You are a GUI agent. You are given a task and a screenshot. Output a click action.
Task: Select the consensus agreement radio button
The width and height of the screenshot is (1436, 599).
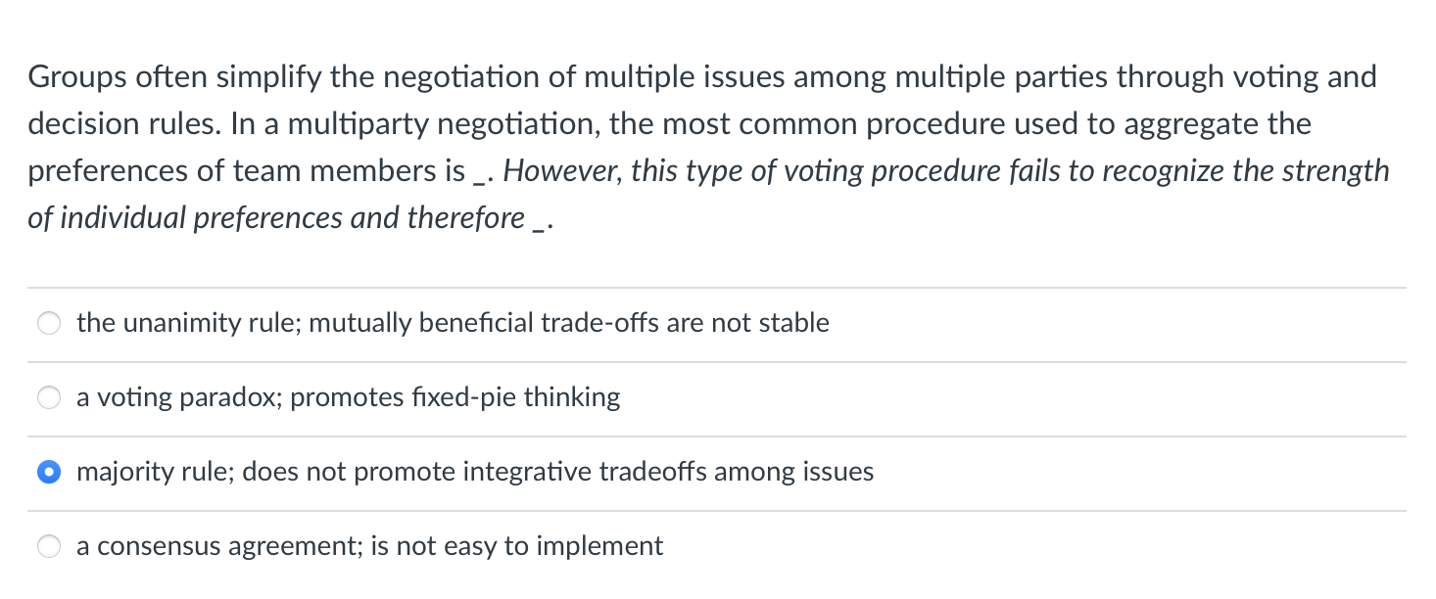pyautogui.click(x=48, y=545)
